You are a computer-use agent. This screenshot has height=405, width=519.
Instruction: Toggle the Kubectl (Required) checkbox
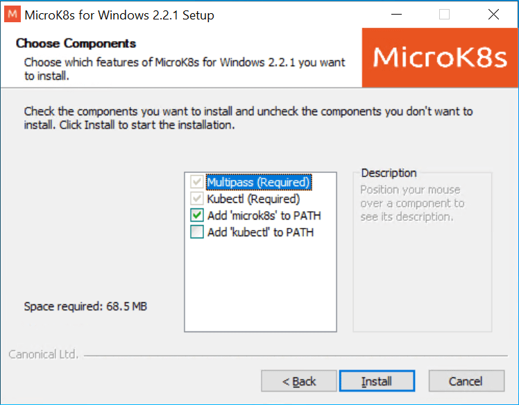pyautogui.click(x=197, y=199)
